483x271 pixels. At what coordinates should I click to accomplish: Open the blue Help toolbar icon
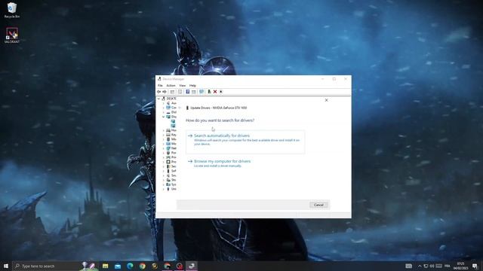point(187,92)
